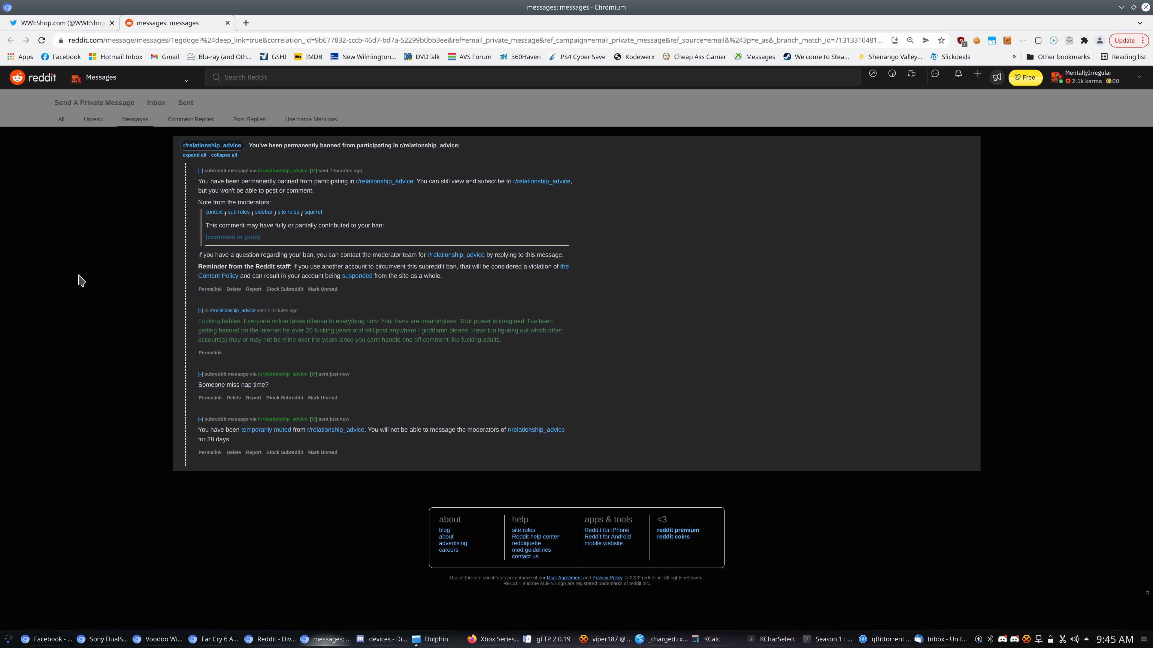The height and width of the screenshot is (648, 1153).
Task: Open the Popular arrow icon in header
Action: pyautogui.click(x=872, y=74)
